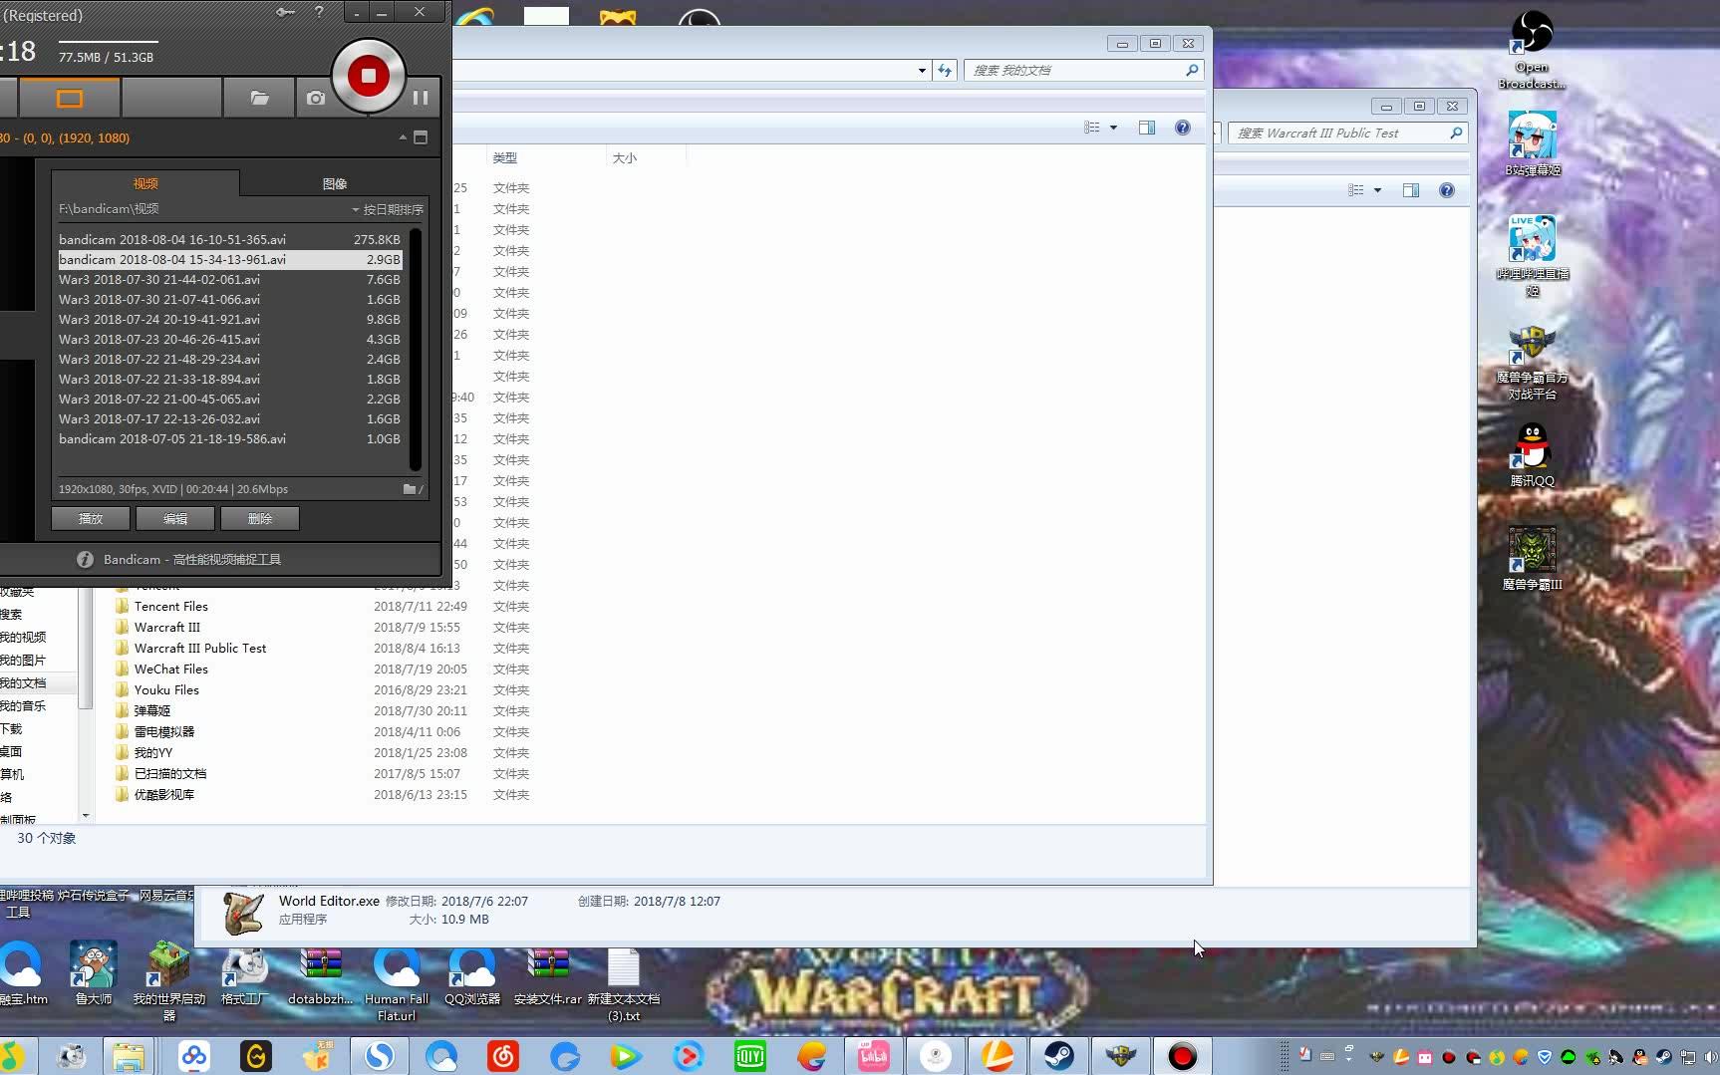Open 我的图片 in navigation pane
Viewport: 1720px width, 1075px height.
(x=23, y=660)
